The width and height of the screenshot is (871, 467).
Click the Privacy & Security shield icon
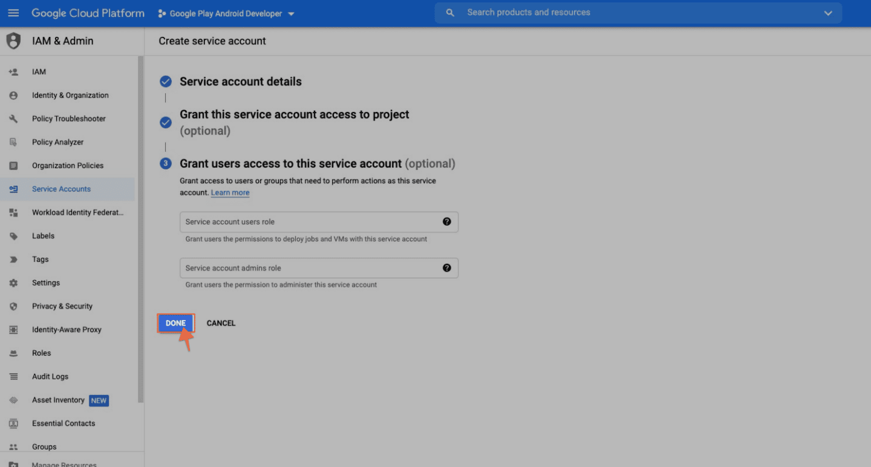(13, 307)
